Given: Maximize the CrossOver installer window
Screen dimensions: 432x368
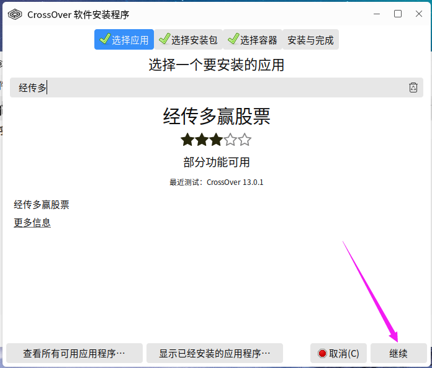Looking at the screenshot, I should coord(398,14).
